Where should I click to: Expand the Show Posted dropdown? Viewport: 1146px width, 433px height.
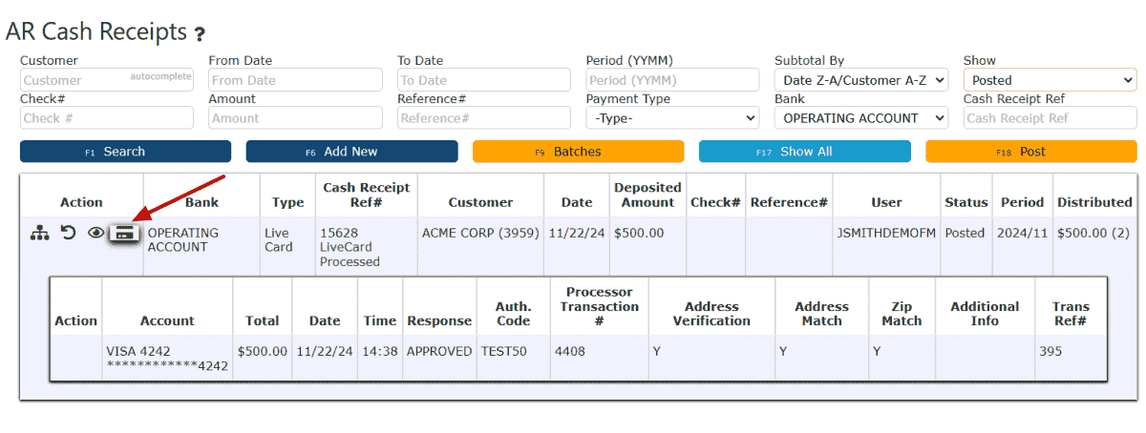click(1050, 80)
